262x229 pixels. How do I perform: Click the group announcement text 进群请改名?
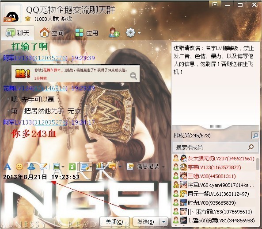tap(214, 60)
